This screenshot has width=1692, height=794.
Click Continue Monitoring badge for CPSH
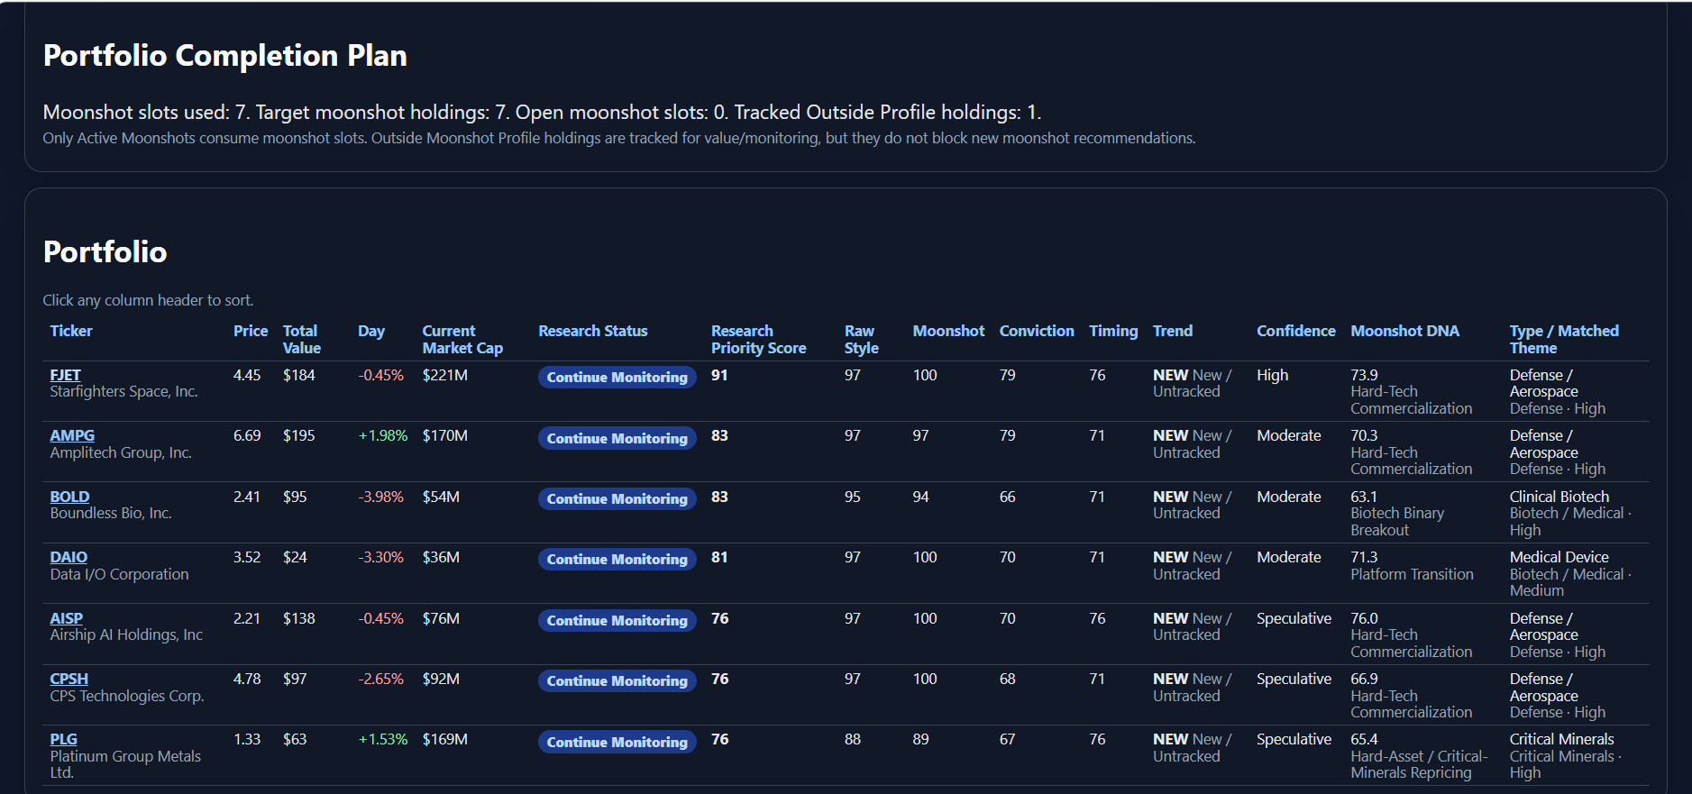click(617, 680)
